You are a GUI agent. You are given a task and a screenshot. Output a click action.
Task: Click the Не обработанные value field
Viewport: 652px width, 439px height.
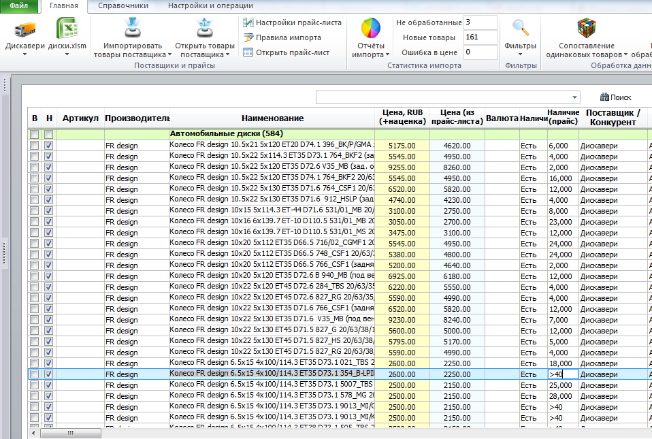480,22
